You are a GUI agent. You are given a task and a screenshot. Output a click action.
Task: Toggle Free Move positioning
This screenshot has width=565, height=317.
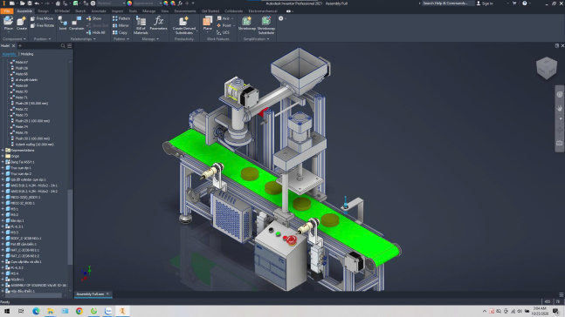[x=42, y=18]
